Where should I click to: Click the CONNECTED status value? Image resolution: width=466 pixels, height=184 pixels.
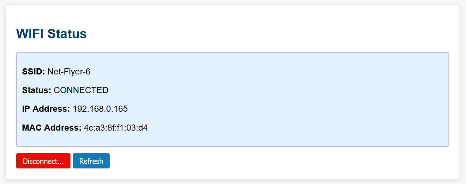pos(81,90)
